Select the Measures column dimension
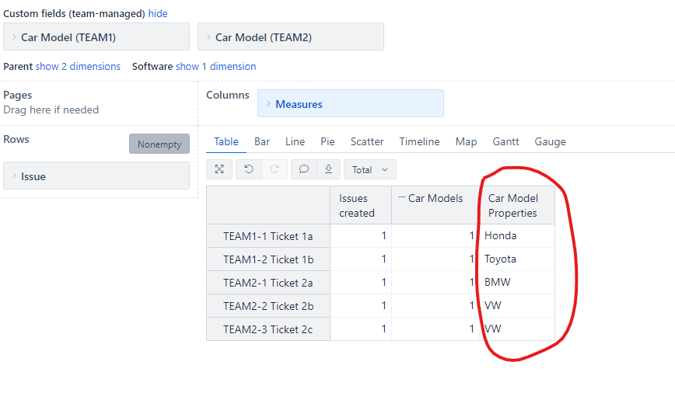This screenshot has width=675, height=393. (x=351, y=103)
